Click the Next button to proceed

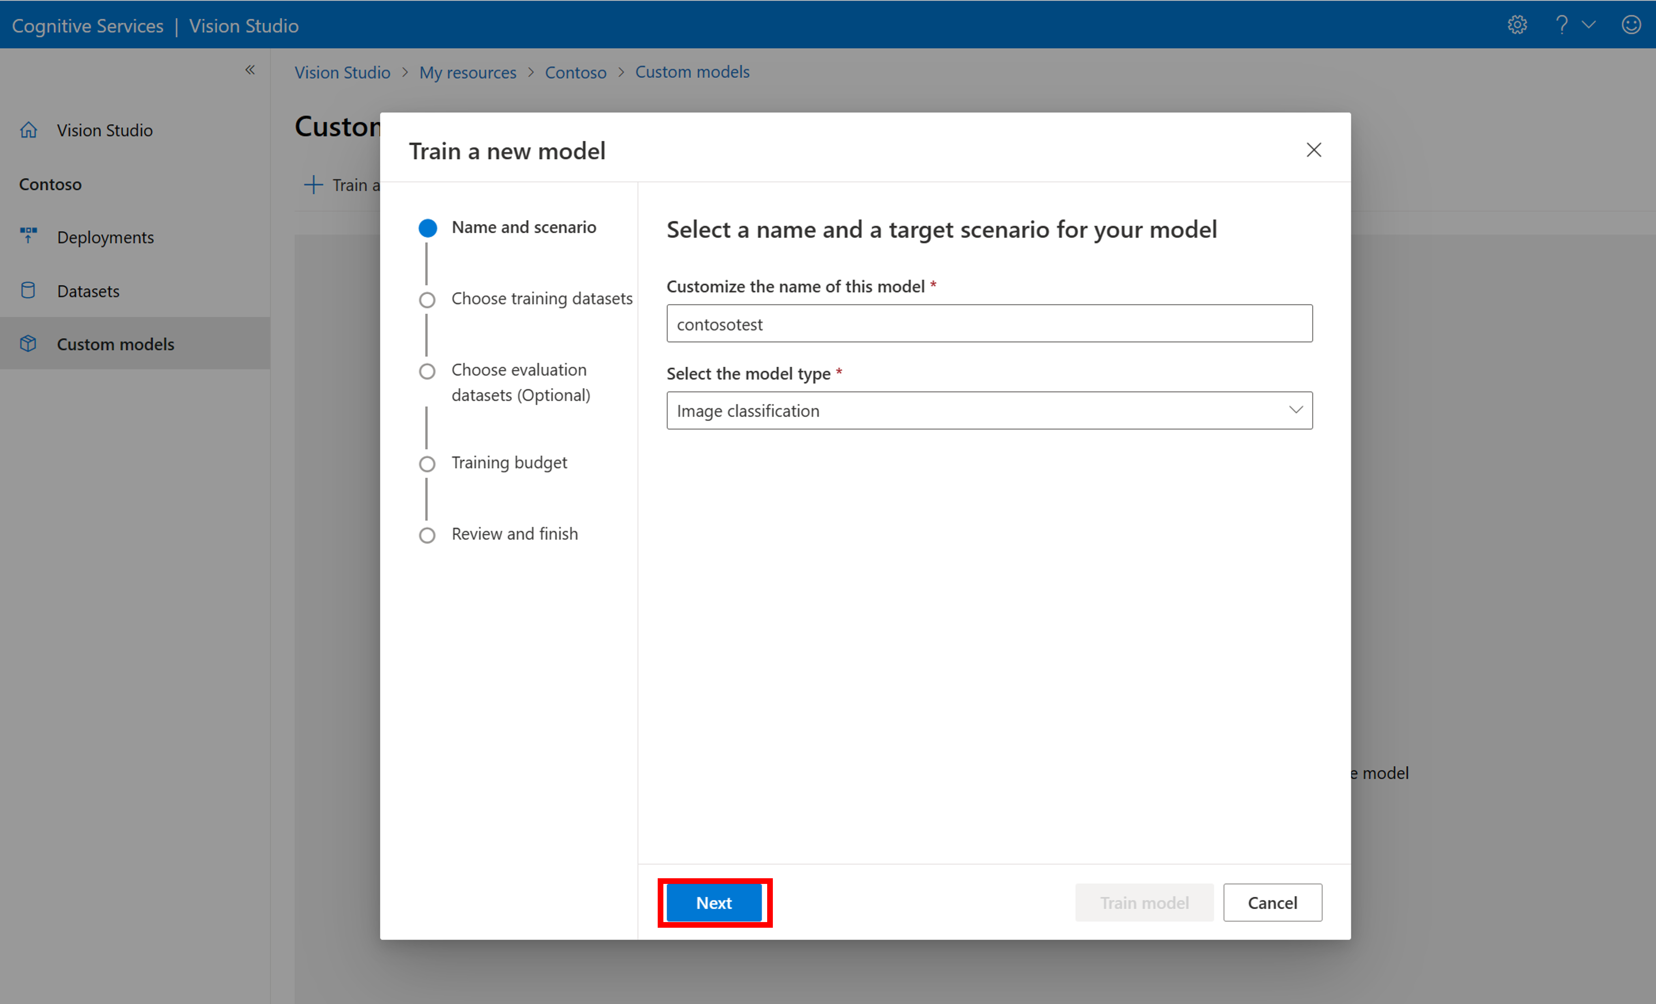(712, 902)
